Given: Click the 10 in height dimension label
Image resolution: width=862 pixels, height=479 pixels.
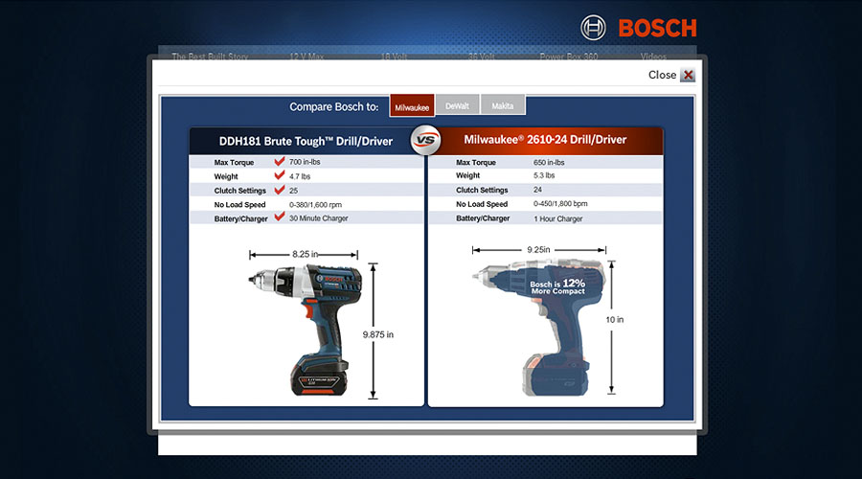Looking at the screenshot, I should [x=615, y=320].
